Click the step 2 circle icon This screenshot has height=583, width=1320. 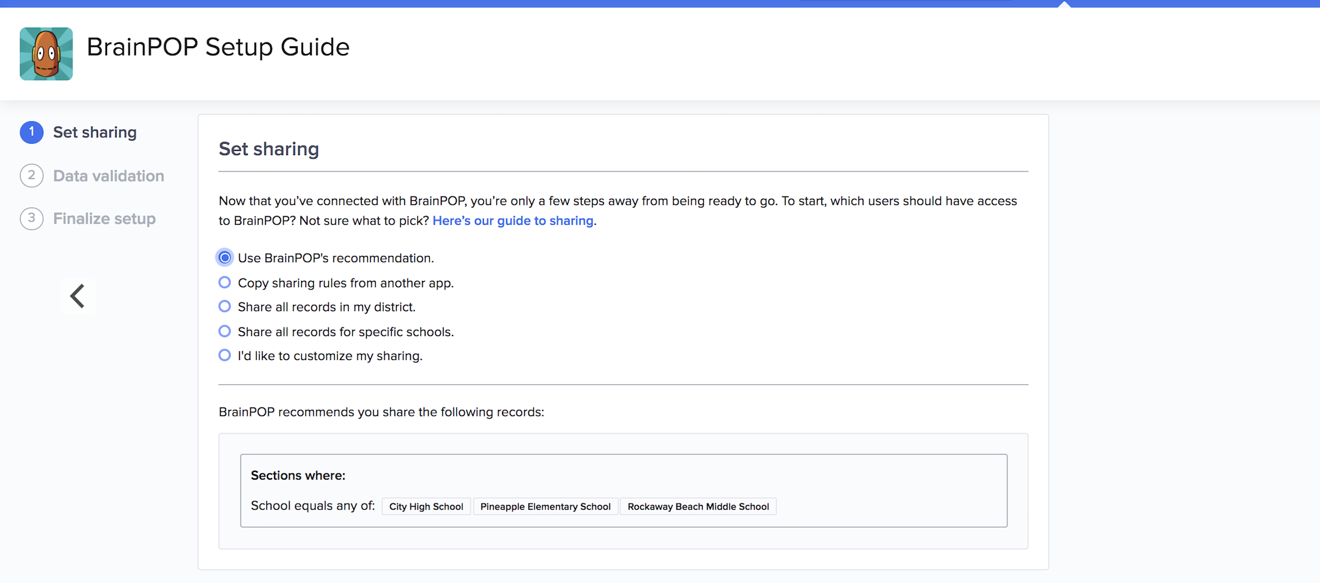pos(31,176)
